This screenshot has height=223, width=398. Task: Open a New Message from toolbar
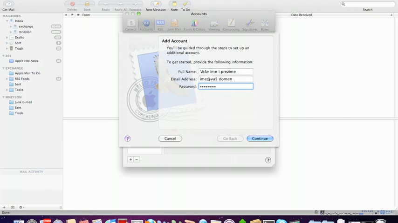[x=156, y=4]
